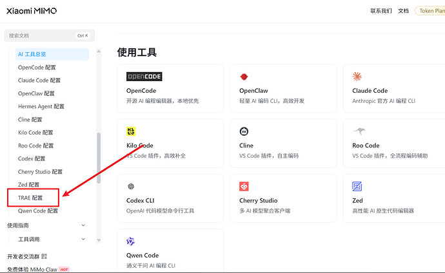Click the OpenCode card title

pos(141,91)
